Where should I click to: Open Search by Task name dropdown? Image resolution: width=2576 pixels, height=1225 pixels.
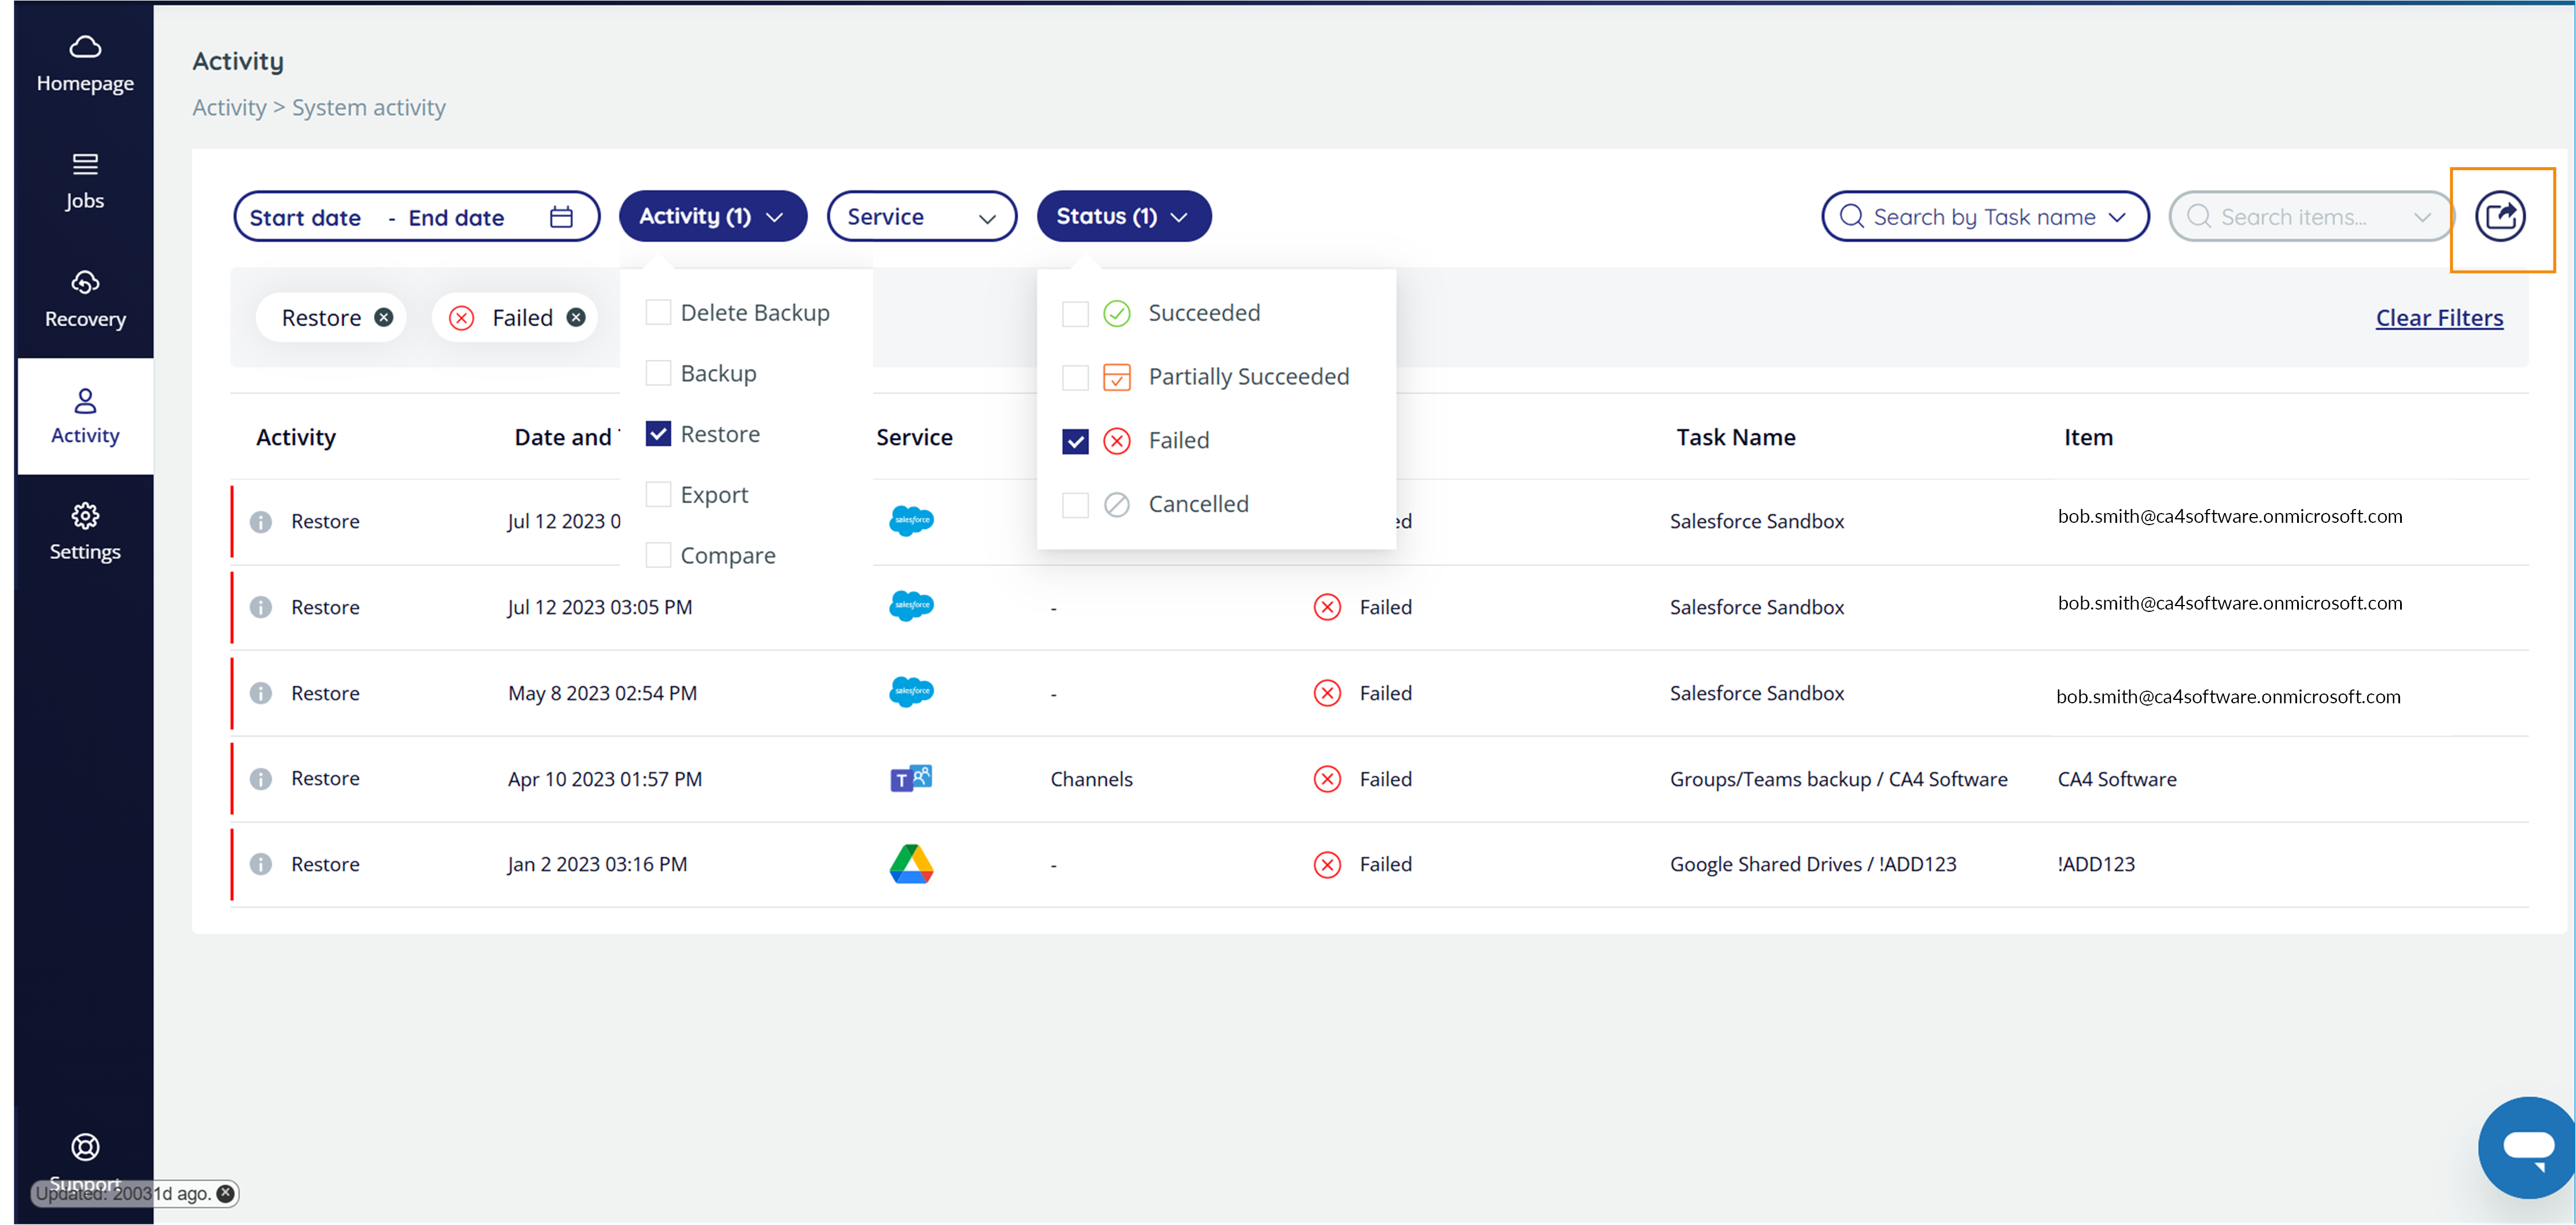[1984, 217]
